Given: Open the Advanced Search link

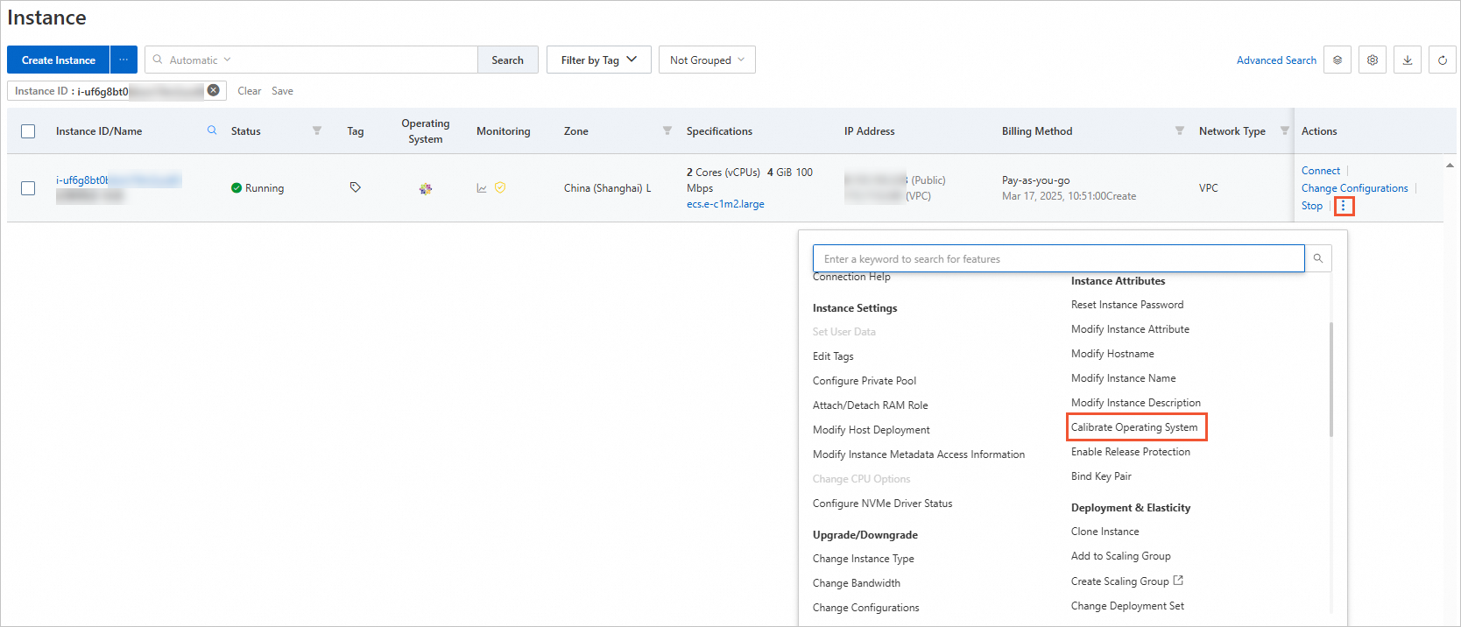Looking at the screenshot, I should point(1276,60).
